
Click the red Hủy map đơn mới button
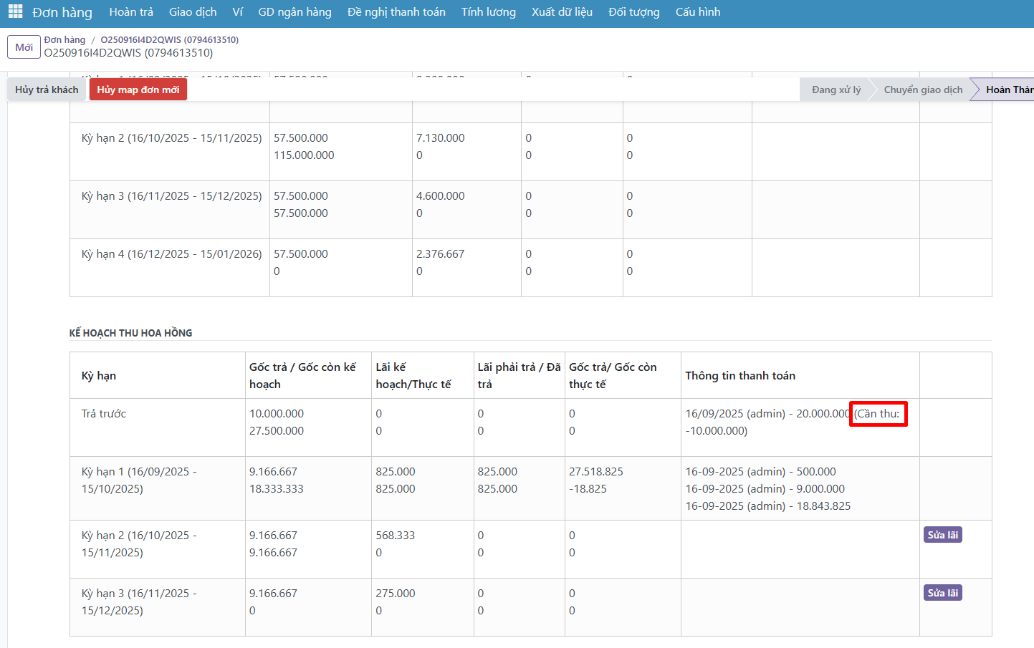click(x=138, y=90)
